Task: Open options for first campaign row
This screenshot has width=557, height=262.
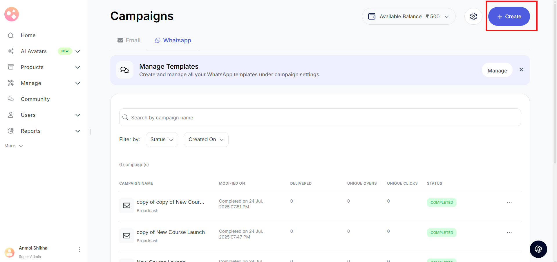Action: 509,202
